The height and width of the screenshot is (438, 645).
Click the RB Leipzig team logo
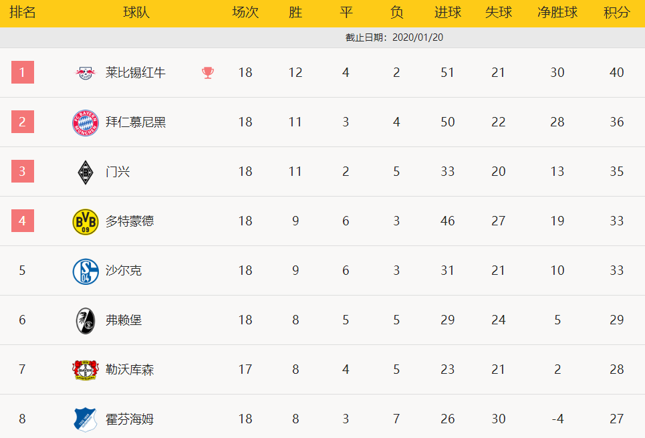85,73
